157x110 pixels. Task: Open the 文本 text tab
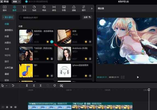(24, 8)
